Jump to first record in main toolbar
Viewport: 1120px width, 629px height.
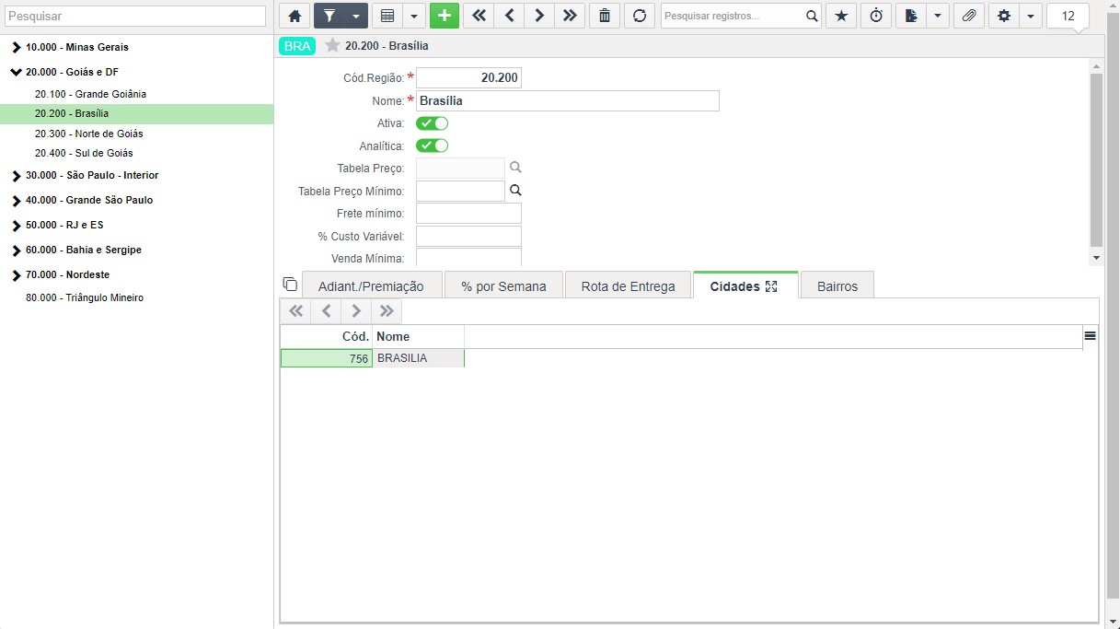pyautogui.click(x=479, y=16)
